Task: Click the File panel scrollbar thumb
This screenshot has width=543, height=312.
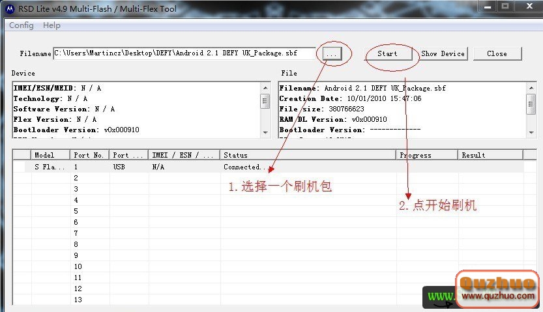Action: [x=531, y=104]
